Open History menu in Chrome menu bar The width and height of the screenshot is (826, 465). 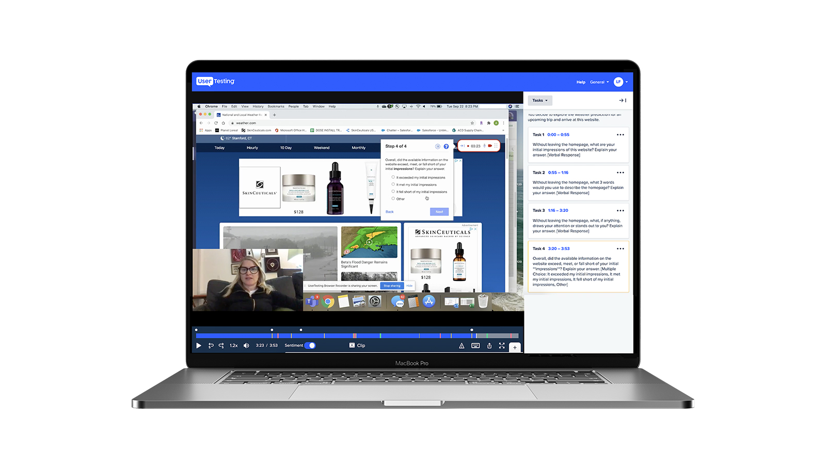click(258, 106)
